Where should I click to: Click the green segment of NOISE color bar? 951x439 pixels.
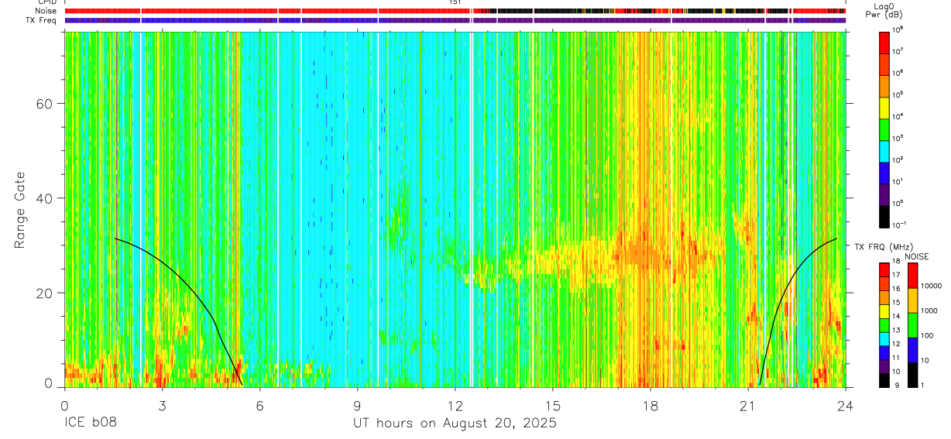click(912, 324)
